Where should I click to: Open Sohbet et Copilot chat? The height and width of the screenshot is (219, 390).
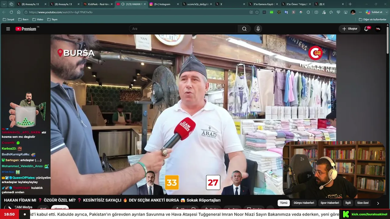tap(374, 12)
